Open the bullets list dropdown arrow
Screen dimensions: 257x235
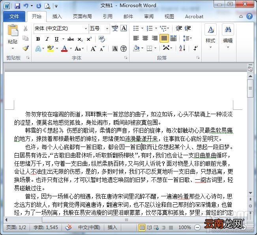click(x=142, y=28)
